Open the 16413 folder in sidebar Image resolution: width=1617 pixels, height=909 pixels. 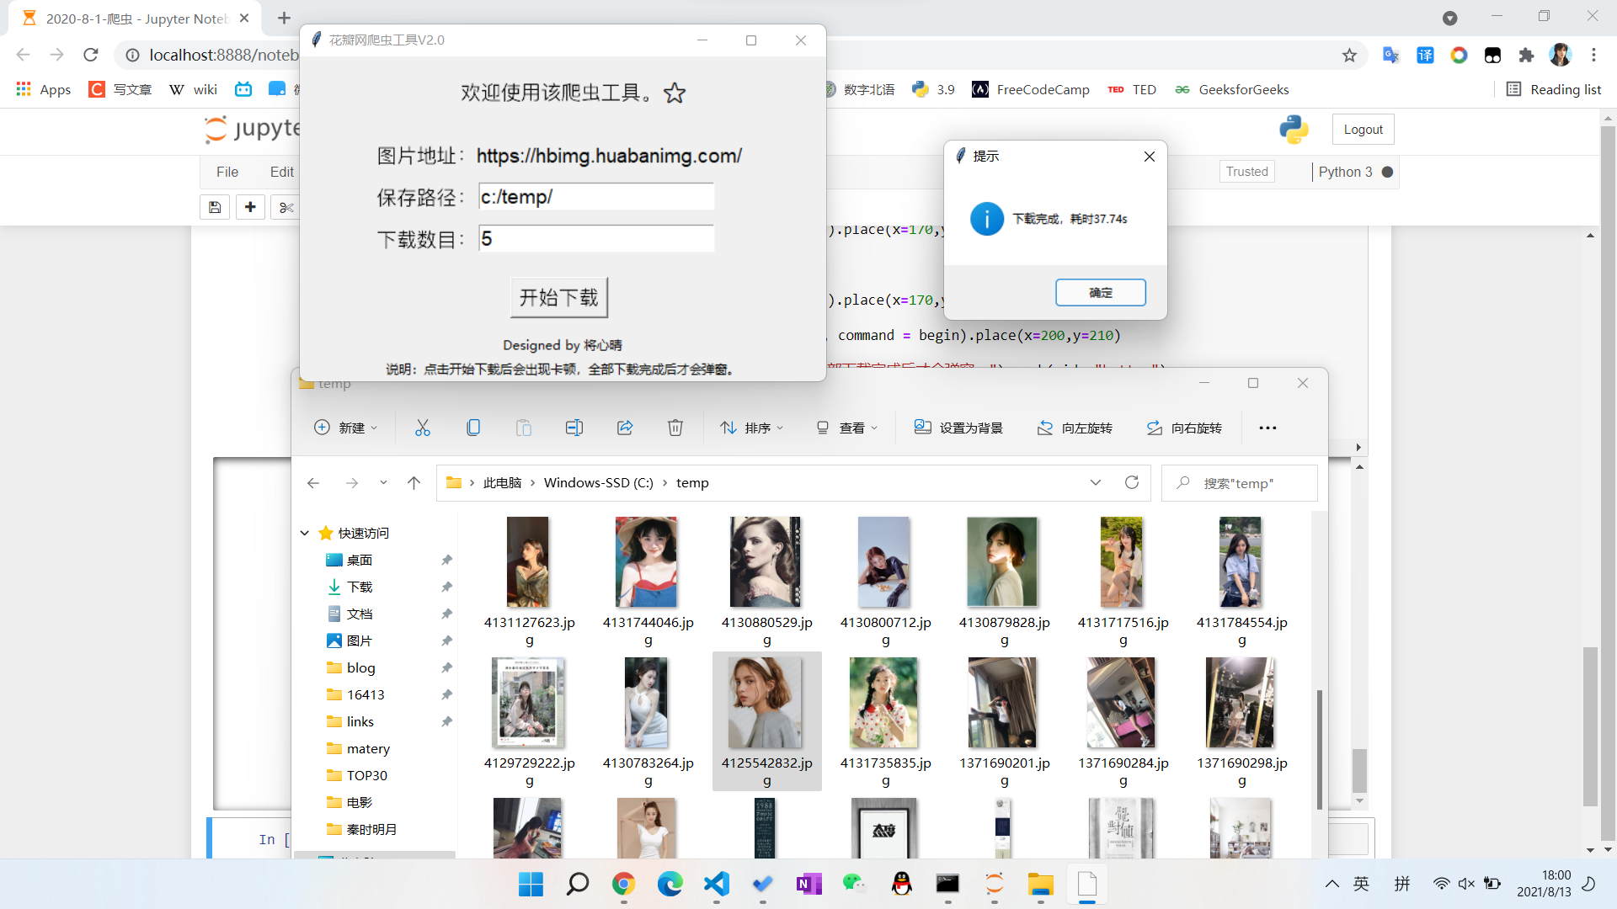[366, 694]
